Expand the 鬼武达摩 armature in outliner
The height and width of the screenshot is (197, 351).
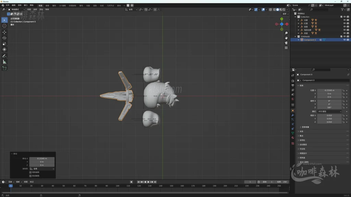pyautogui.click(x=299, y=30)
